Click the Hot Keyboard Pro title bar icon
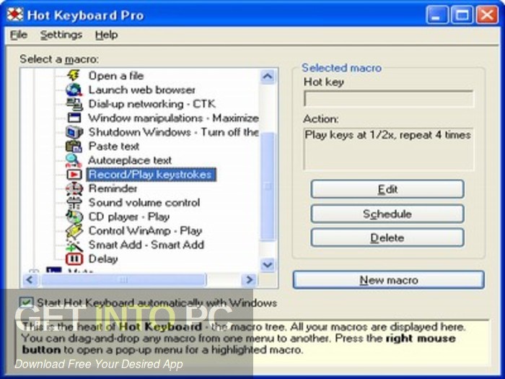The width and height of the screenshot is (505, 379). [x=15, y=15]
